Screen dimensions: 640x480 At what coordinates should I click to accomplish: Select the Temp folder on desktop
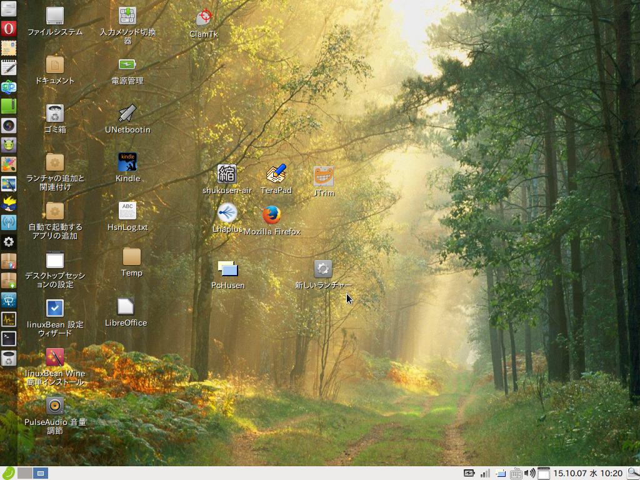coord(132,262)
